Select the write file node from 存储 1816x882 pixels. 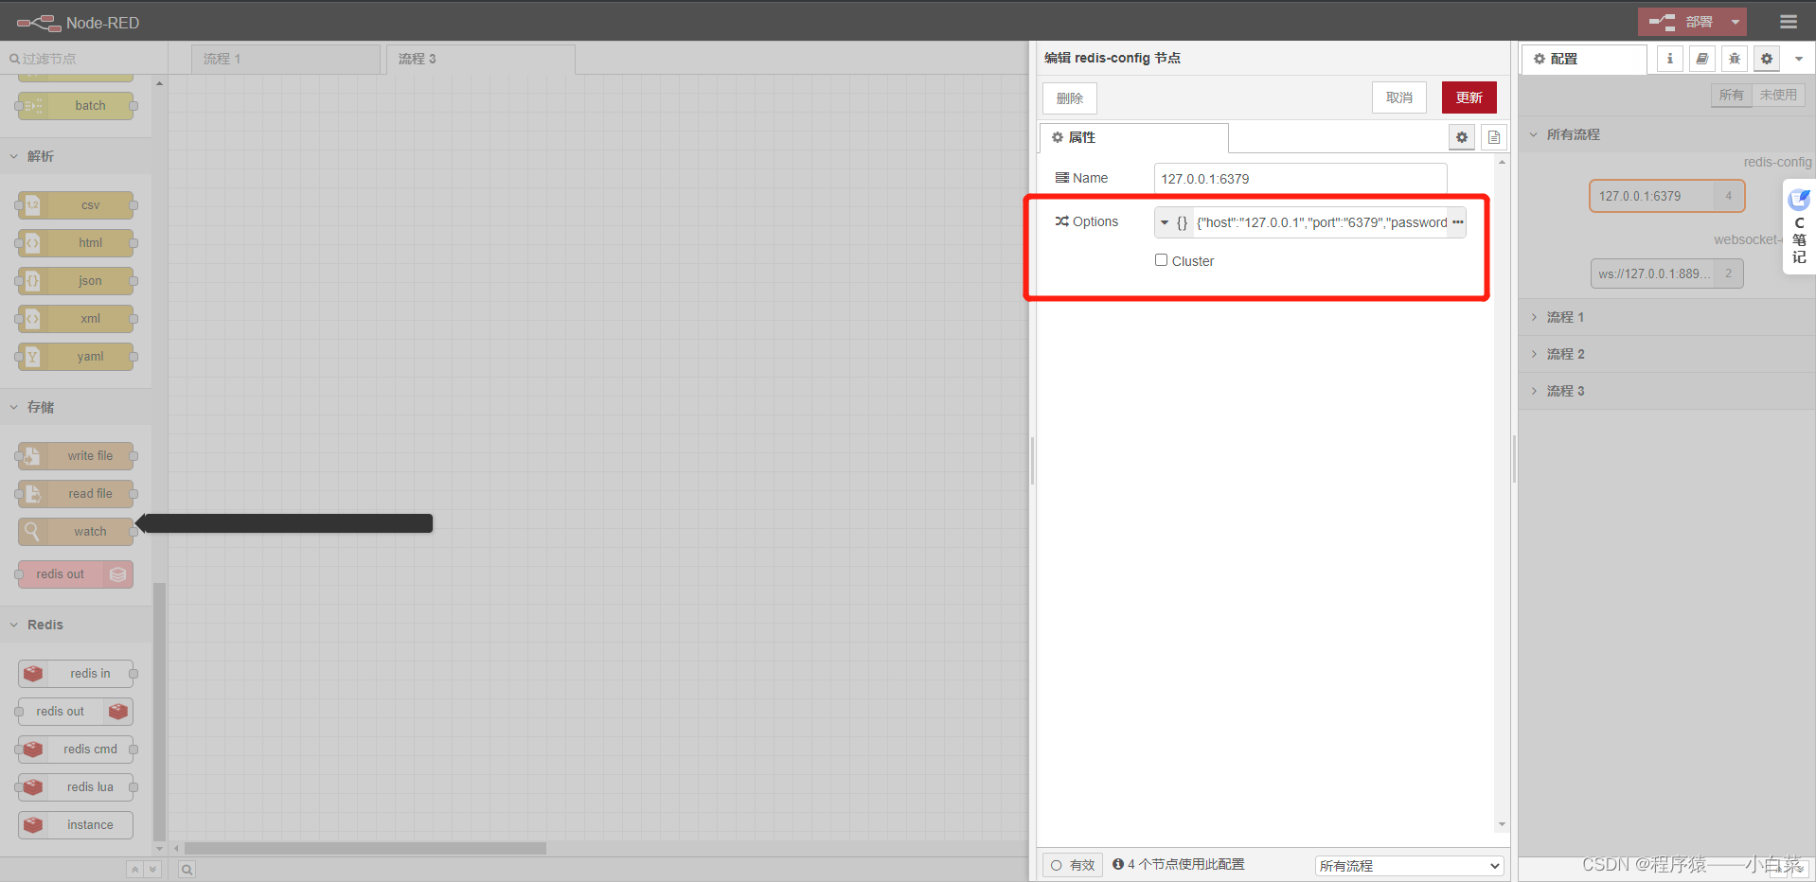(75, 455)
